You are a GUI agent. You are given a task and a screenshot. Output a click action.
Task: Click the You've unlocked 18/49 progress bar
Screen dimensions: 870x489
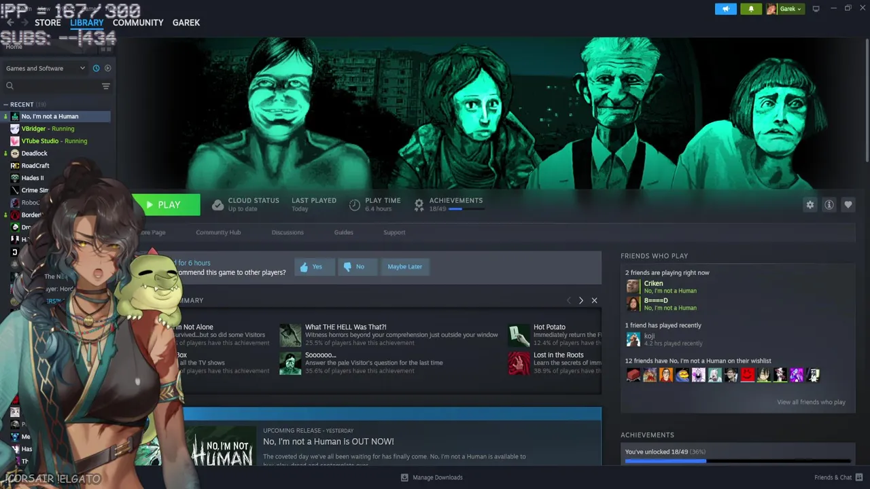737,461
